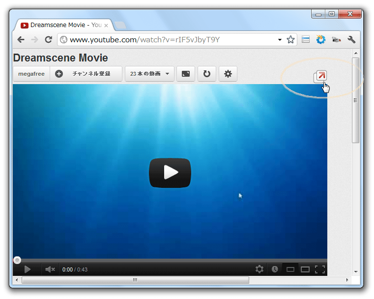Screen dimensions: 374x299
Task: Switch to the small player size
Action: pyautogui.click(x=290, y=269)
